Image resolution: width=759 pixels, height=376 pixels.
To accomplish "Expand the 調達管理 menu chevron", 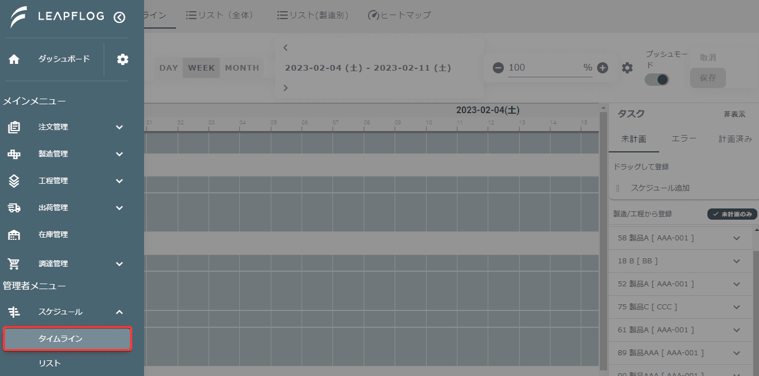I will point(119,263).
